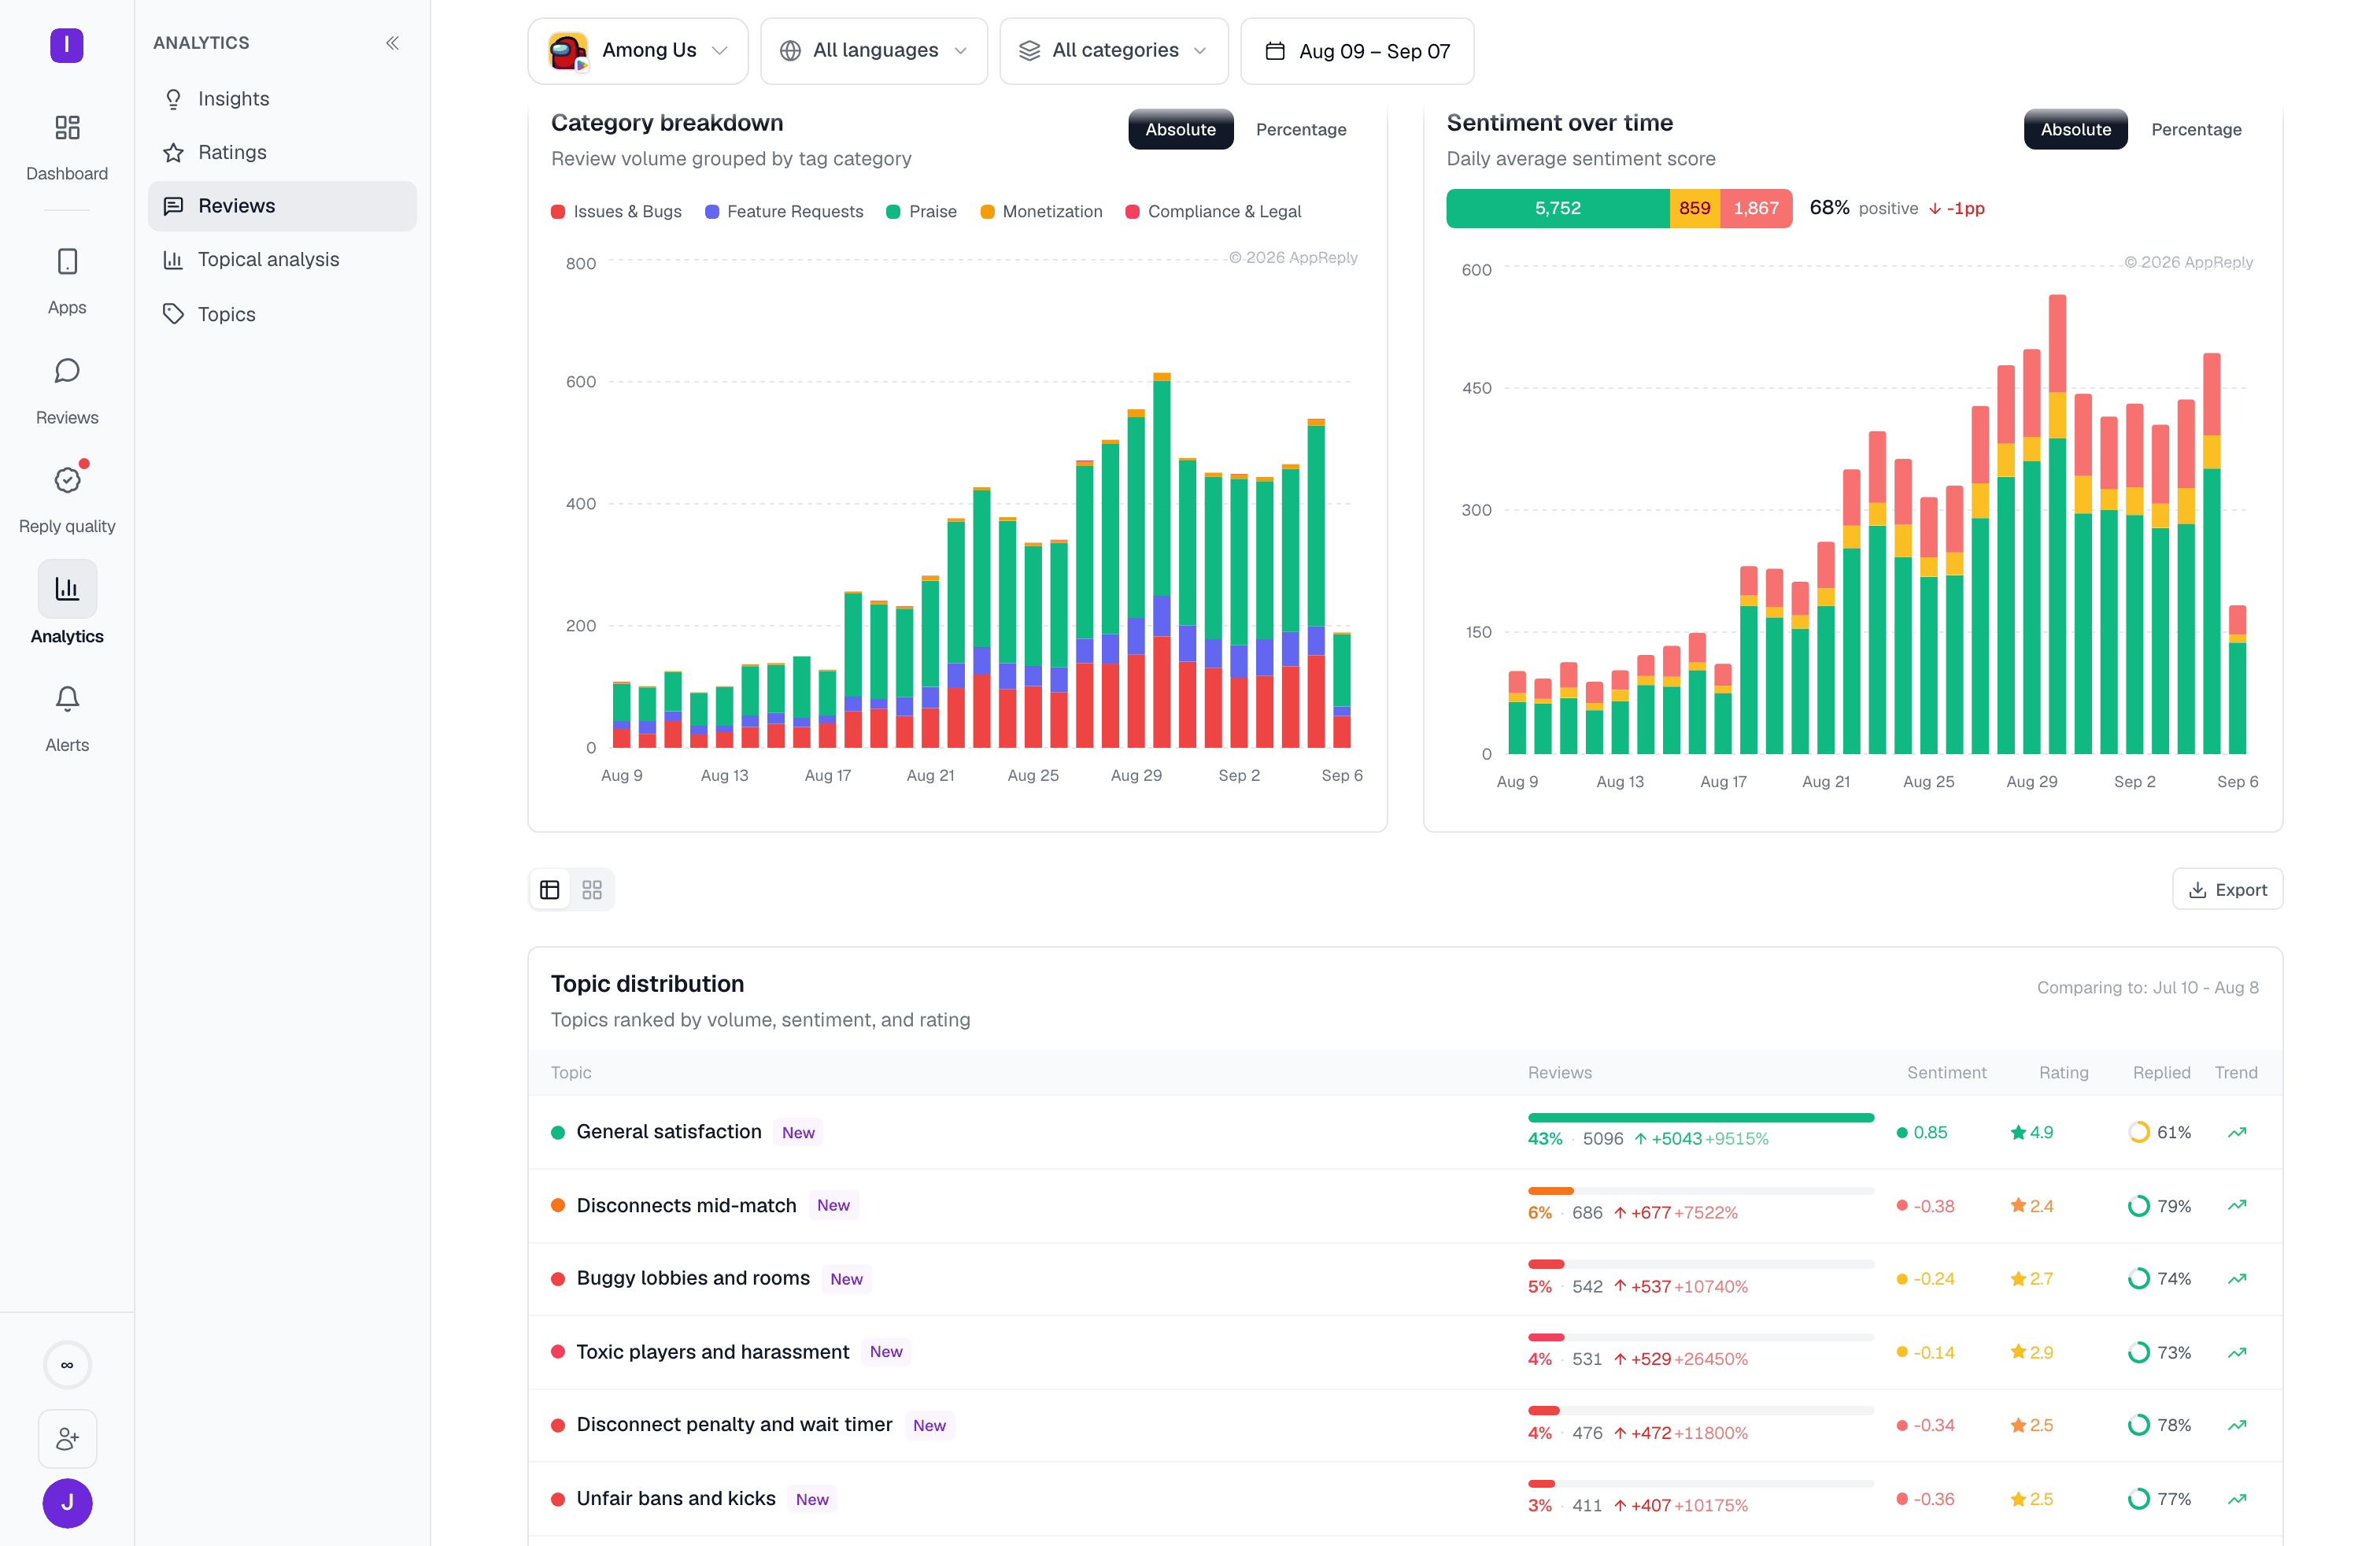Open the Aug 09 – Sep 07 date picker
The height and width of the screenshot is (1546, 2380).
(x=1357, y=51)
